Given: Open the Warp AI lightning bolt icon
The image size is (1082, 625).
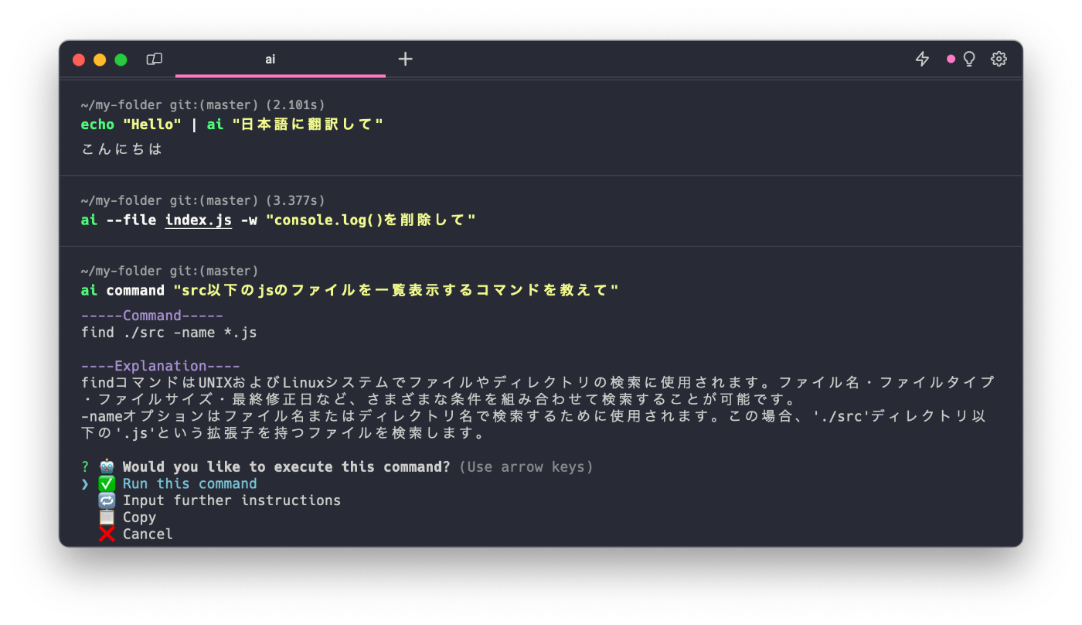Looking at the screenshot, I should pos(922,59).
